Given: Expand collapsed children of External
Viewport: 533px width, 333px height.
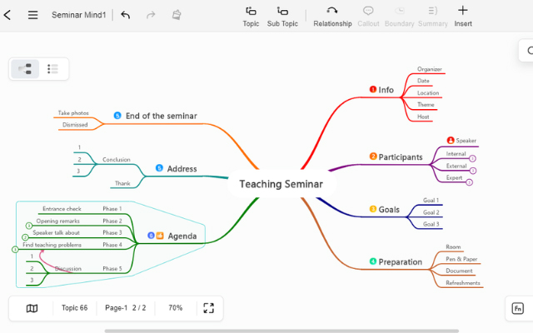Looking at the screenshot, I should (x=473, y=171).
